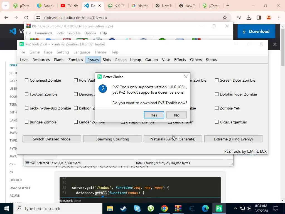Open media control icon in Chrome toolbar
The width and height of the screenshot is (285, 214).
click(239, 18)
